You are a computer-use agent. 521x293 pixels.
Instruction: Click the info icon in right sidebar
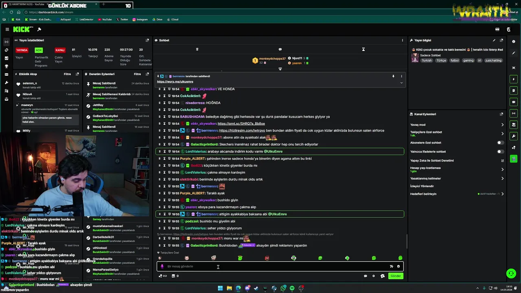(x=514, y=42)
